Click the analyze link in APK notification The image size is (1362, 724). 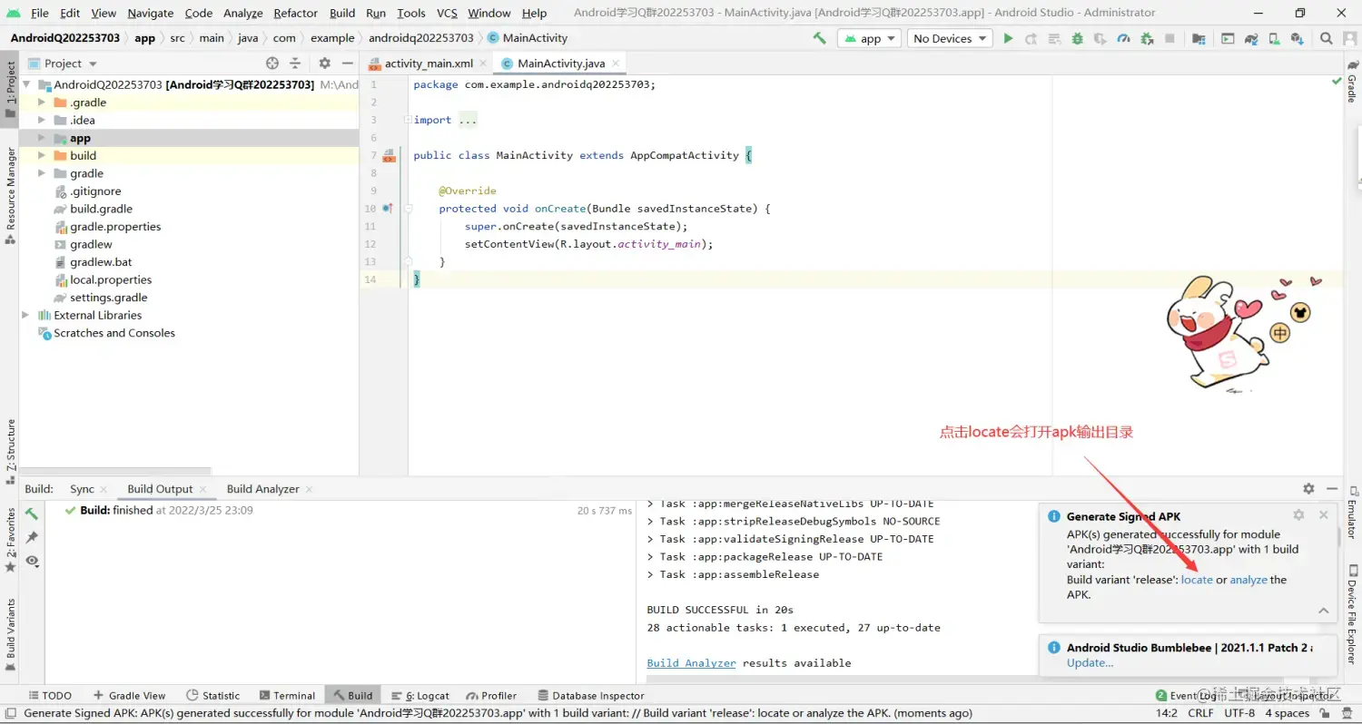pyautogui.click(x=1248, y=580)
